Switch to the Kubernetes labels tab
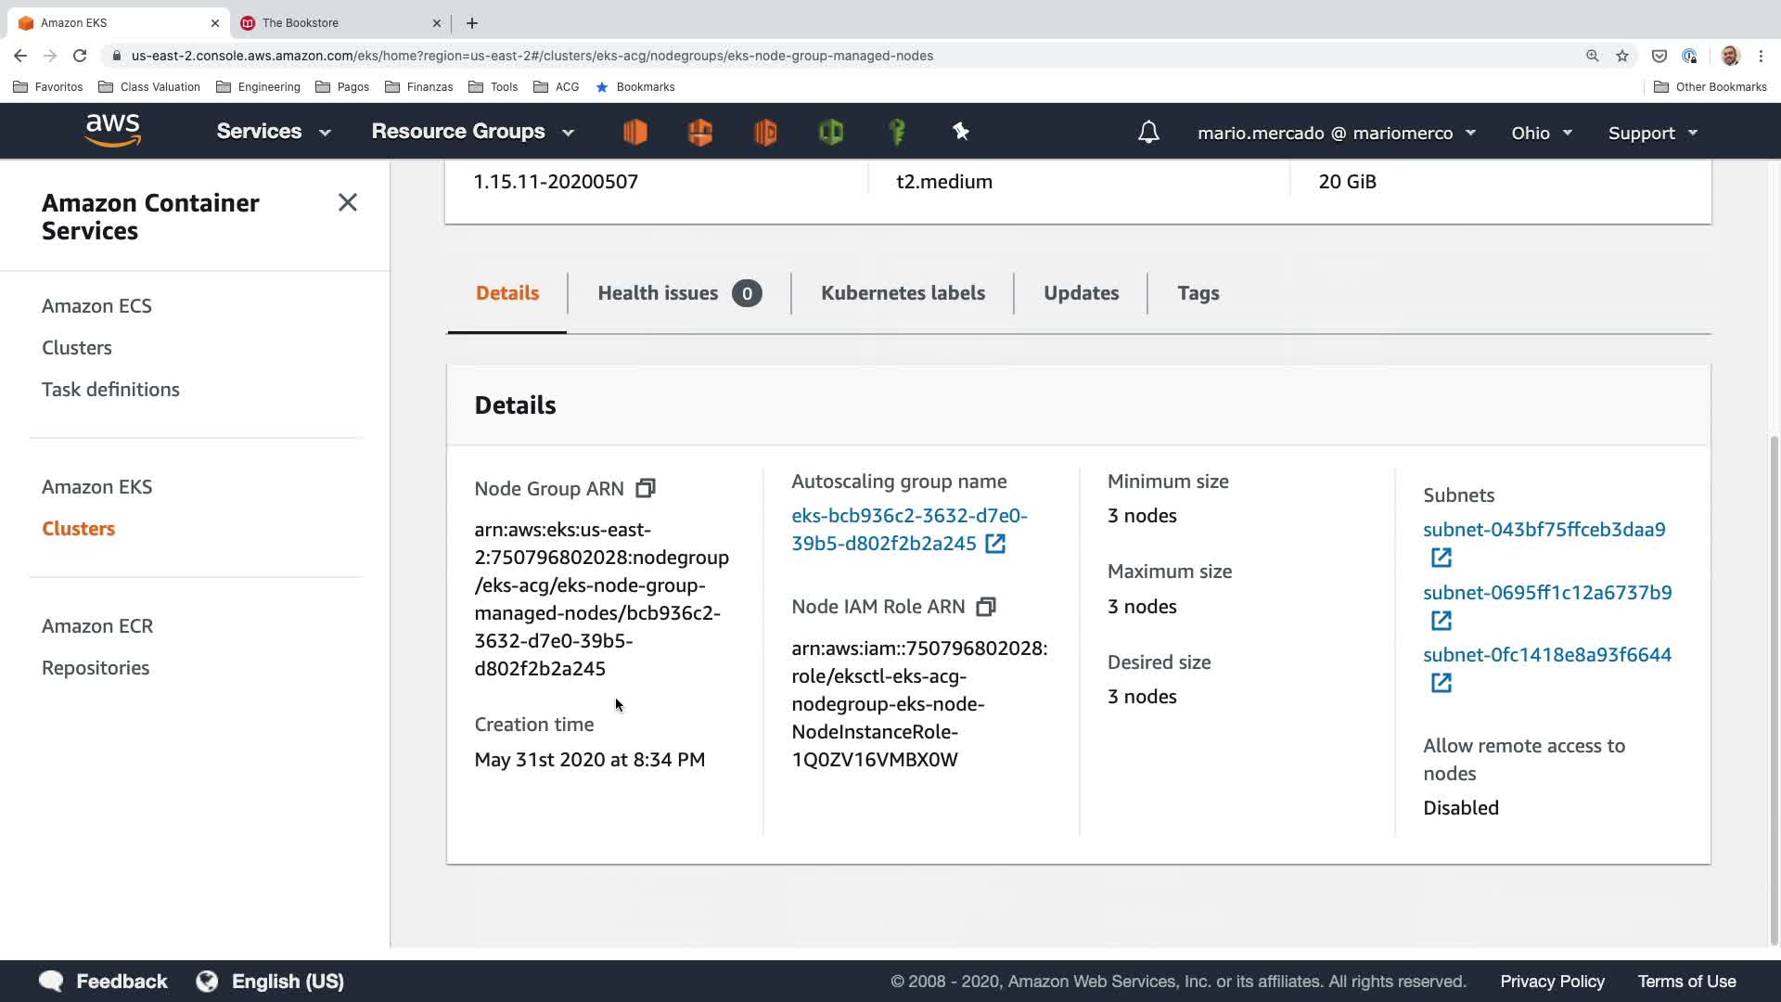 point(903,293)
